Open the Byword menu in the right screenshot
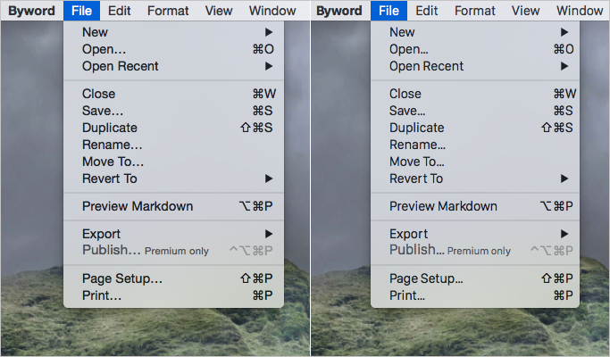The image size is (610, 357). (x=338, y=11)
